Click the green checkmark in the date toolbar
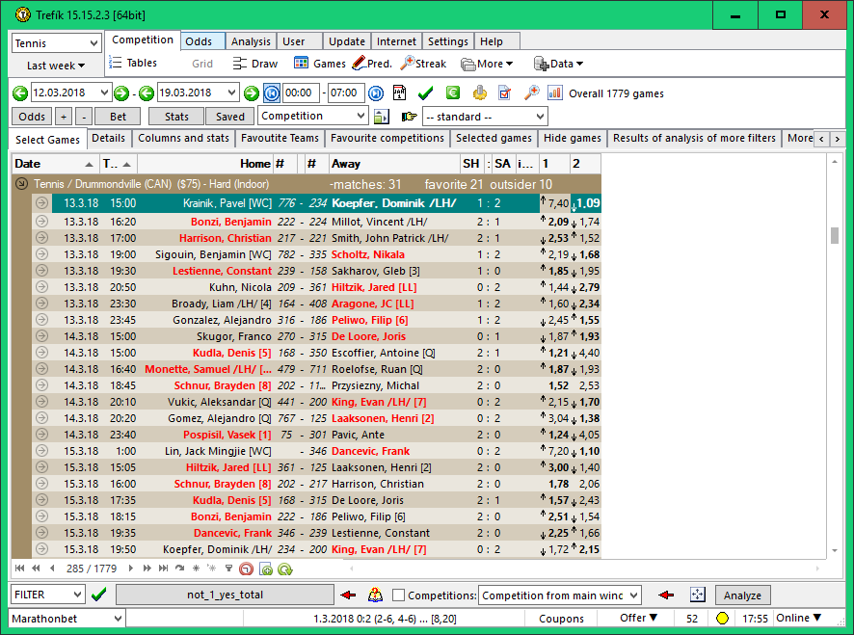This screenshot has width=854, height=635. coord(425,93)
